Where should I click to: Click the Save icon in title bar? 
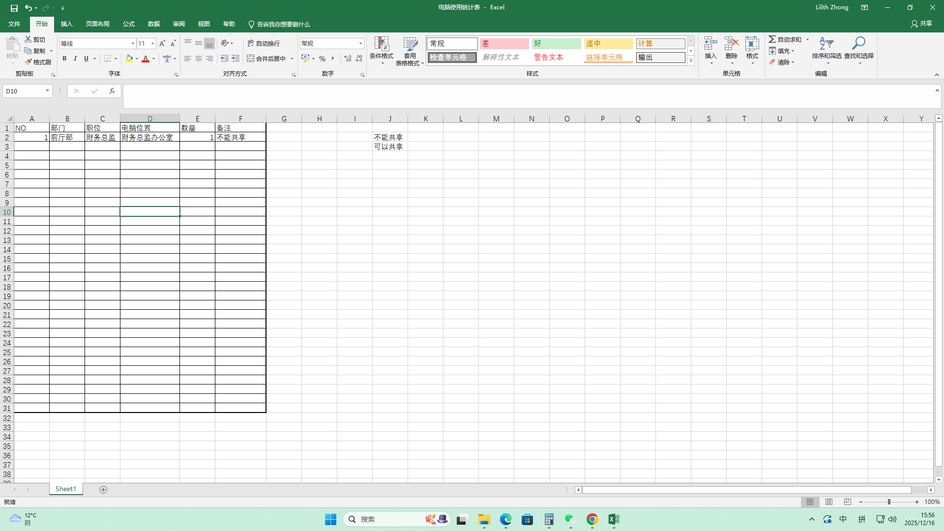click(x=14, y=8)
